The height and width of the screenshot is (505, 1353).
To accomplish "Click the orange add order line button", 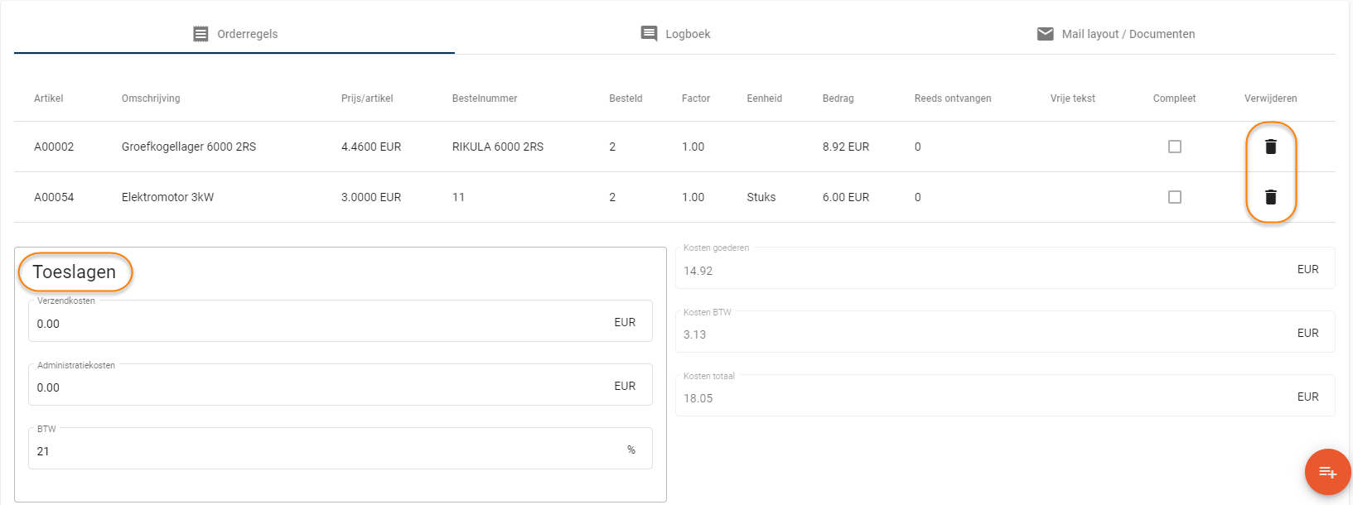I will tap(1326, 472).
